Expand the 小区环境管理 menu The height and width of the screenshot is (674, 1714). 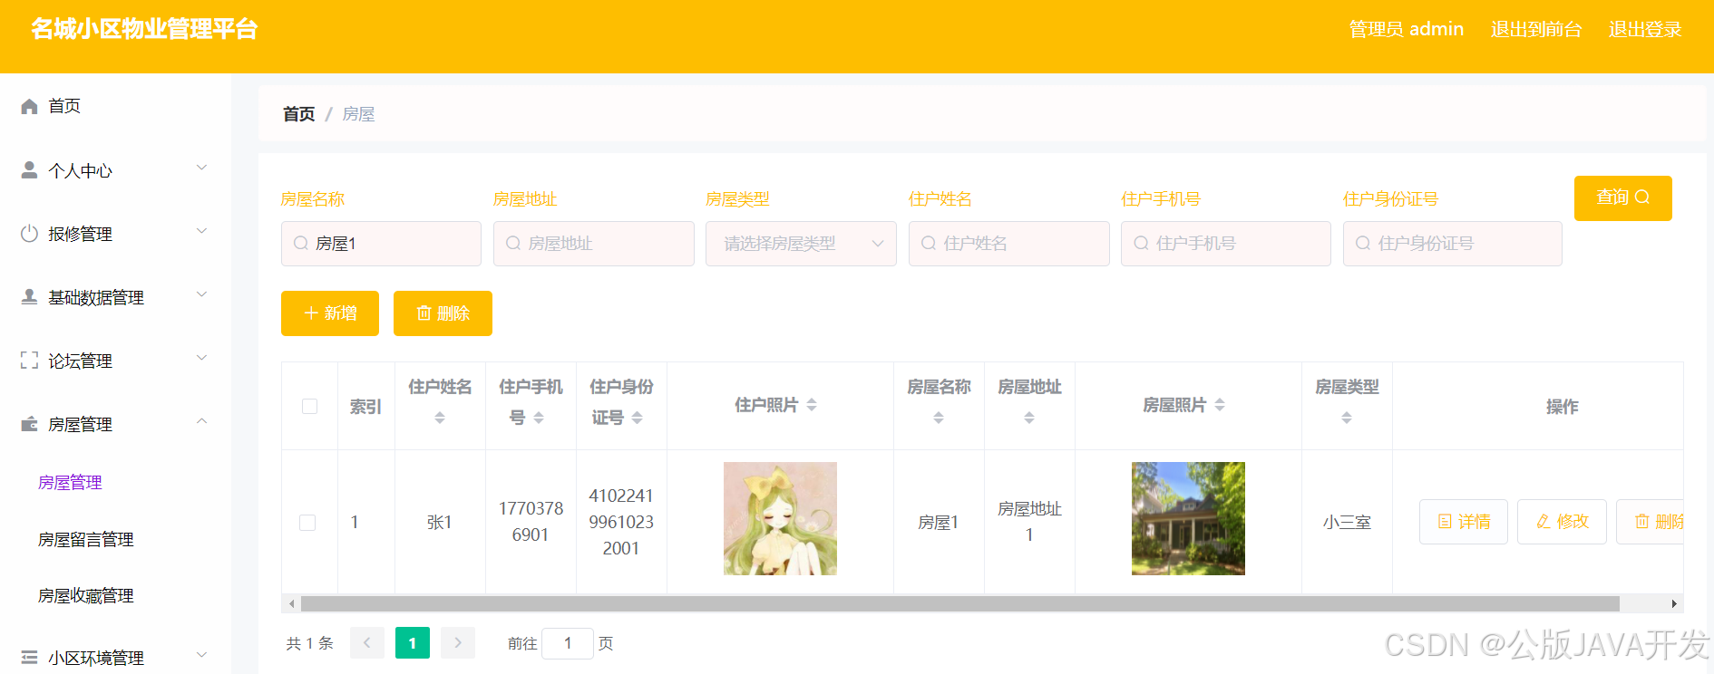pyautogui.click(x=202, y=655)
